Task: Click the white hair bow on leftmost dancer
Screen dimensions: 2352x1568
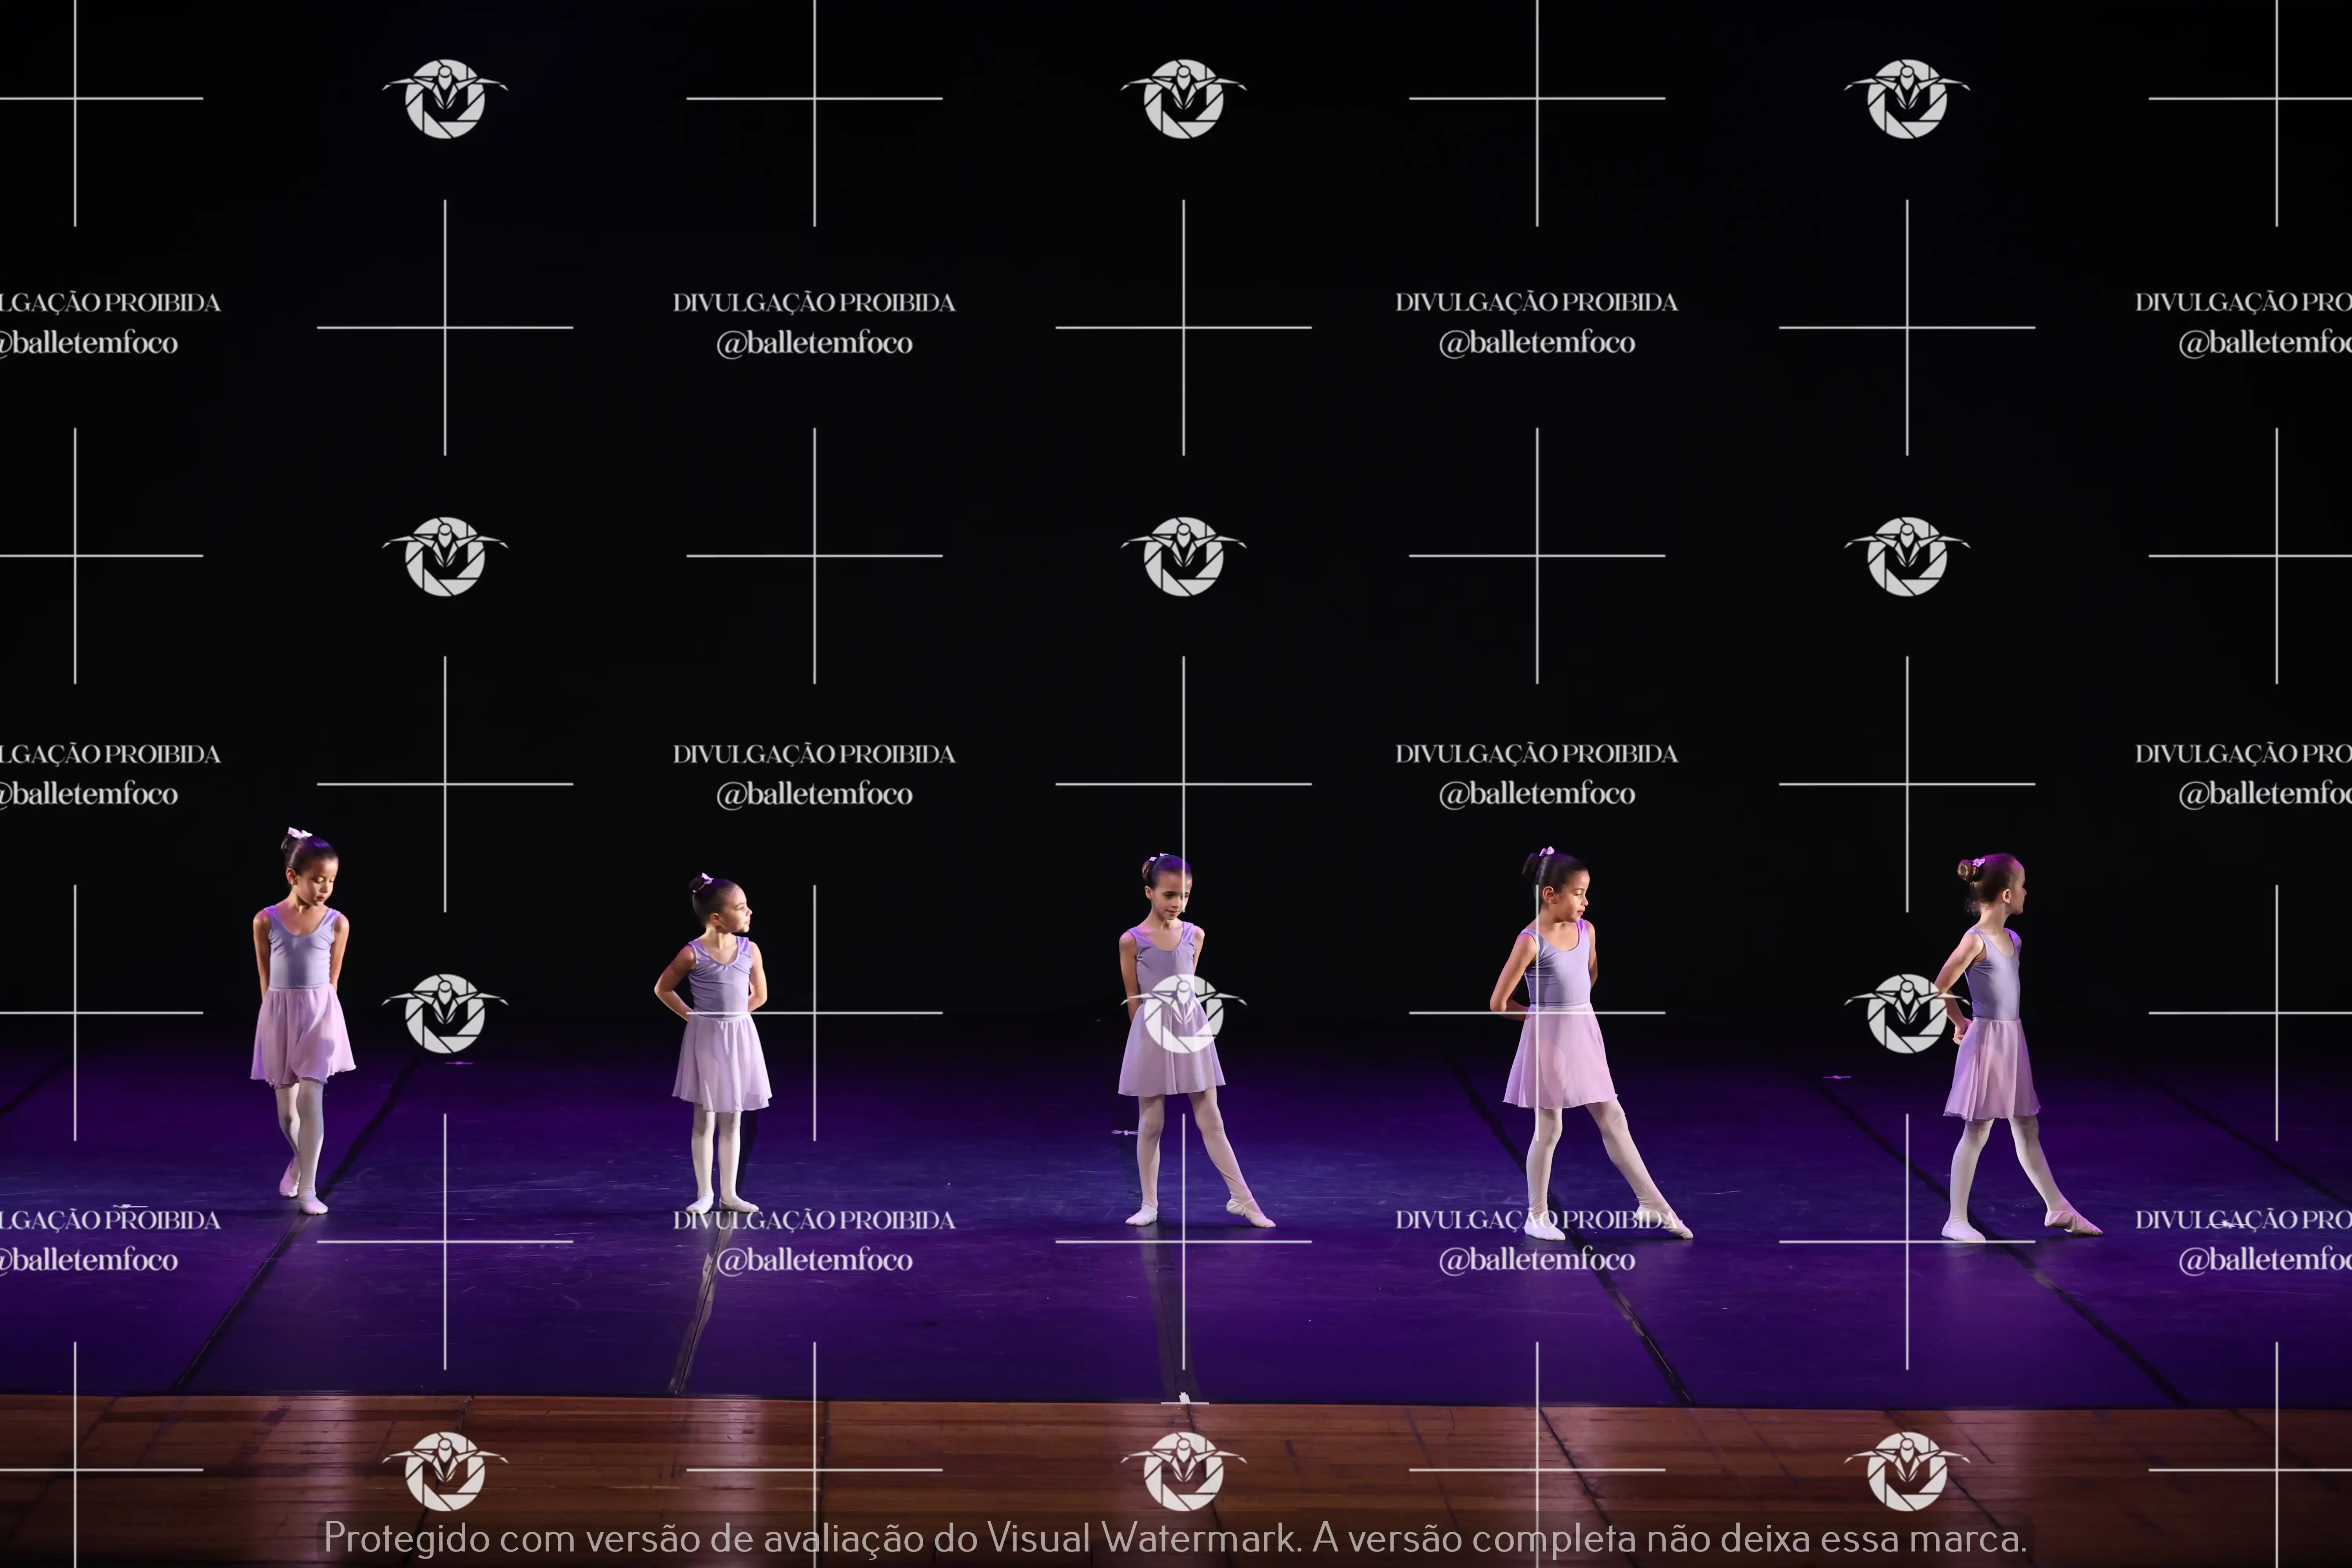Action: 299,833
